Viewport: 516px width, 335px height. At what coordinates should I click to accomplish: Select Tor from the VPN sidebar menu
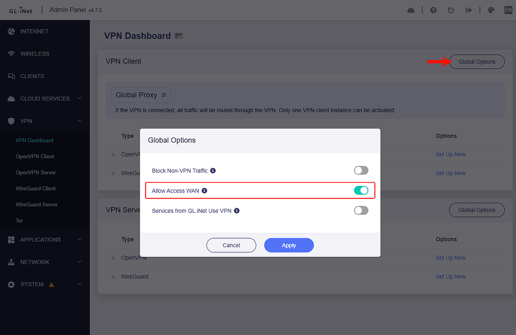coord(19,220)
